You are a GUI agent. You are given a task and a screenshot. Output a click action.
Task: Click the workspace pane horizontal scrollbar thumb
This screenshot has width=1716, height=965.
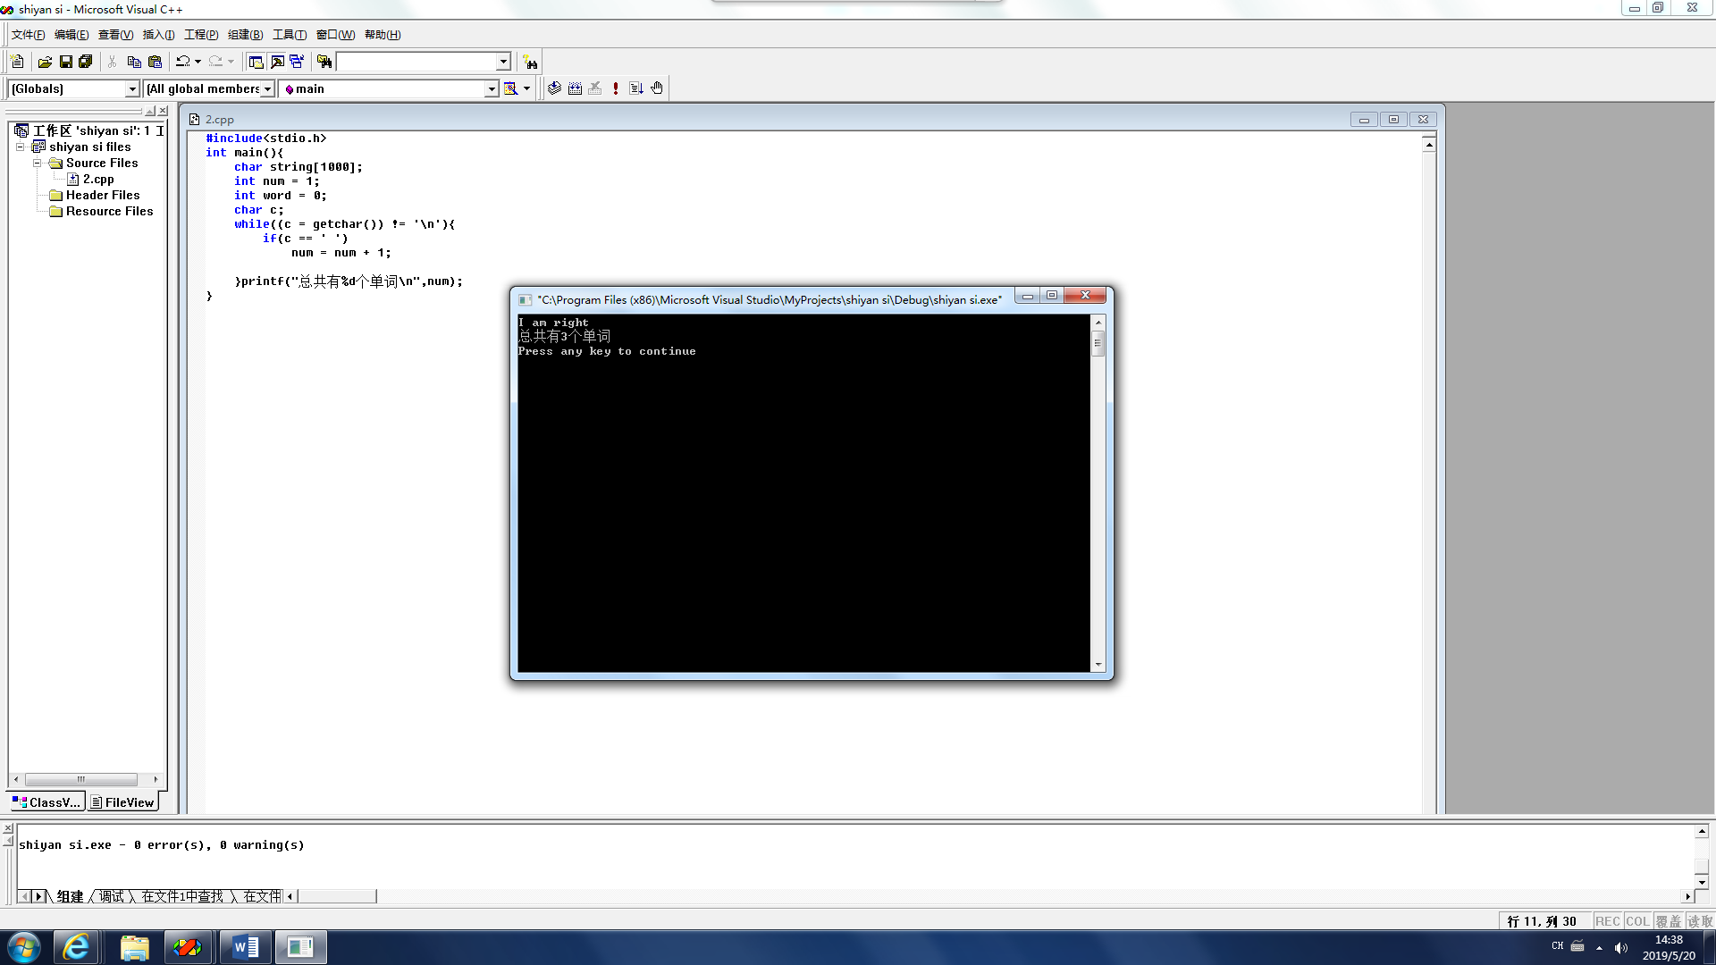80,779
